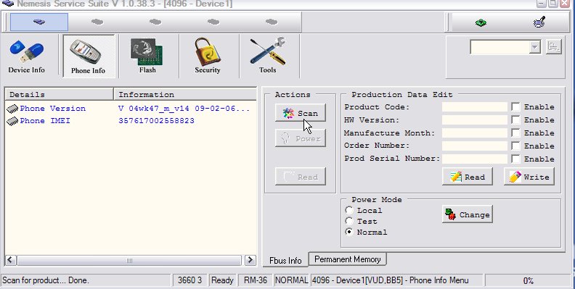Click the Prod Serial Number input field
The image size is (575, 289).
click(475, 159)
